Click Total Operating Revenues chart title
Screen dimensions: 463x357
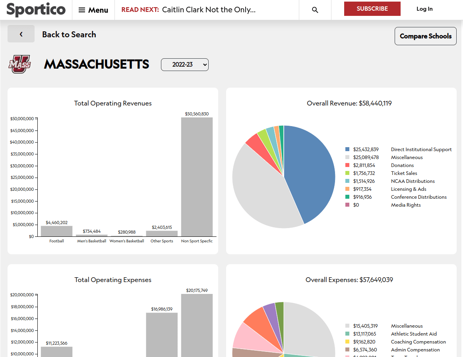(113, 103)
